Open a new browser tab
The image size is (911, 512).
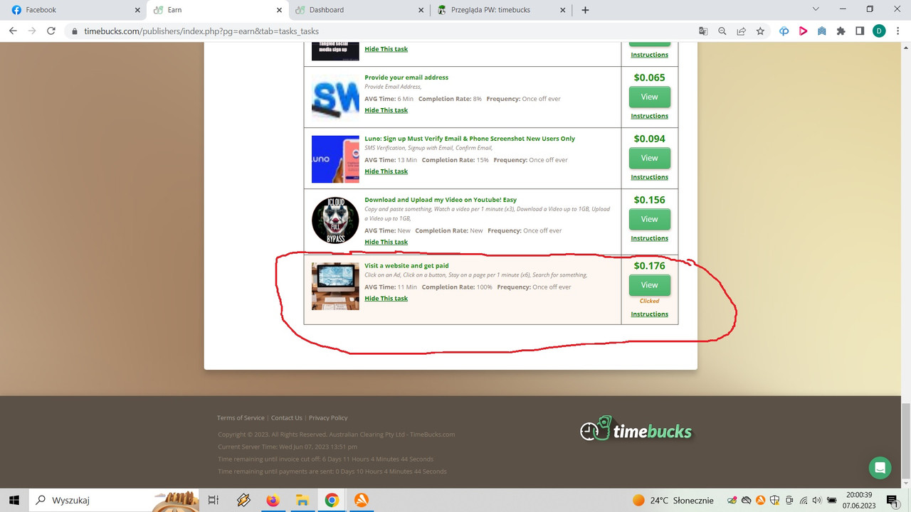585,10
